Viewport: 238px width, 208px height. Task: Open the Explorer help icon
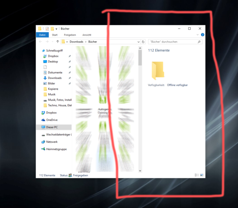202,35
